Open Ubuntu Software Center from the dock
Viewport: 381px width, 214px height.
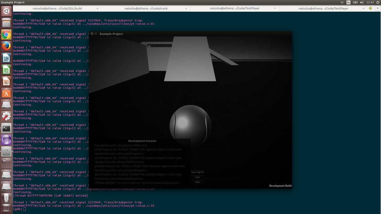6,93
